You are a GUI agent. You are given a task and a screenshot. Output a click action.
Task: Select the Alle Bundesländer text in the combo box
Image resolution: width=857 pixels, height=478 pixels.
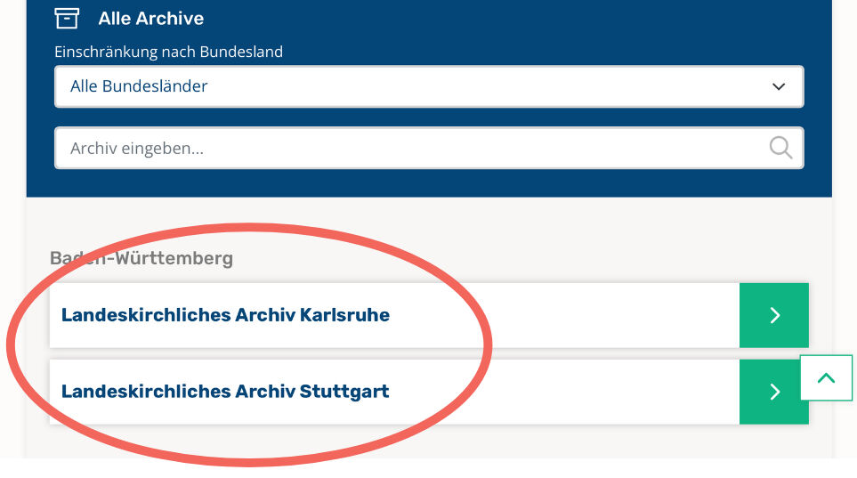click(139, 86)
